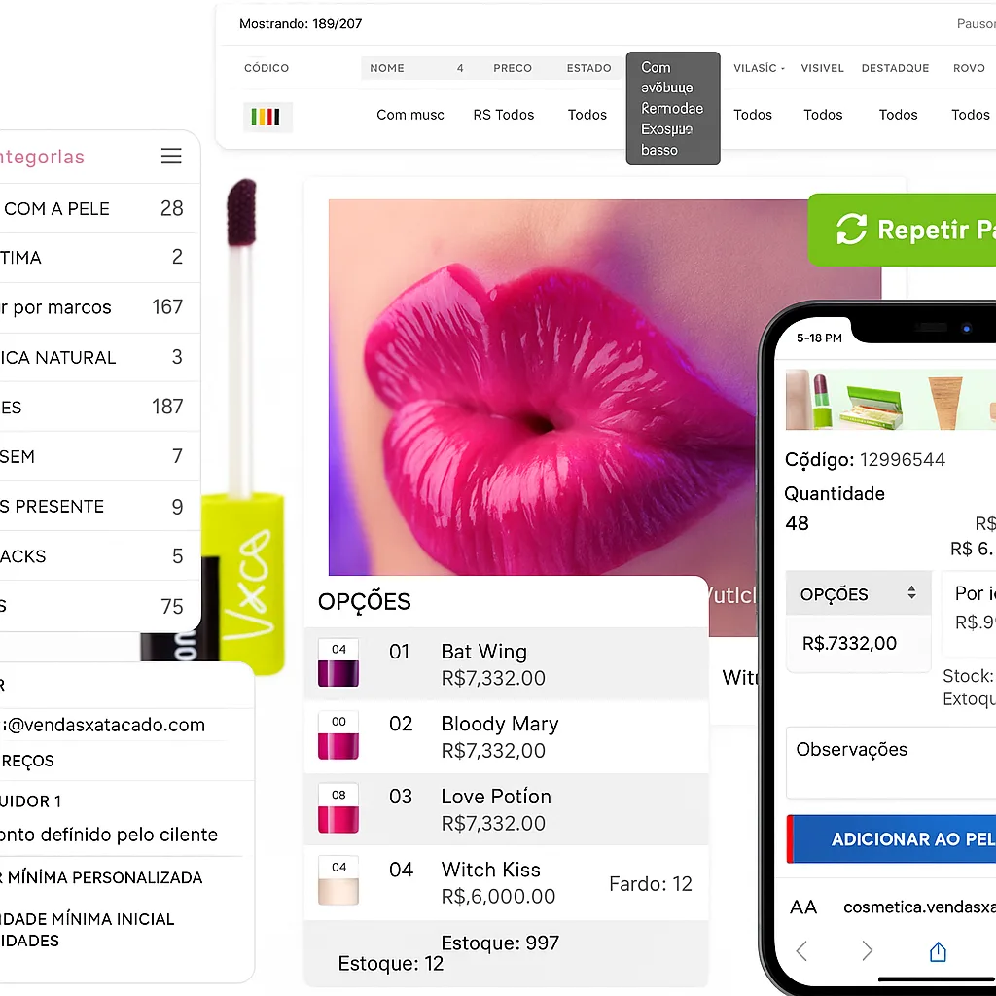Image resolution: width=996 pixels, height=996 pixels.
Task: Click the refresh icon on the Repetir button
Action: pyautogui.click(x=853, y=231)
